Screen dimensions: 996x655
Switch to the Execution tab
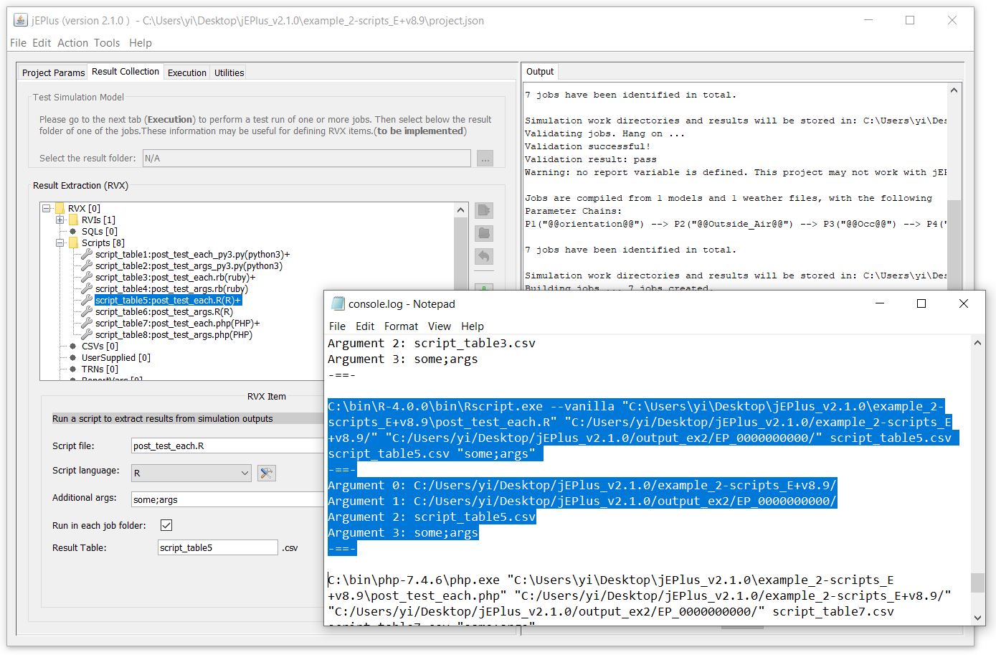187,72
